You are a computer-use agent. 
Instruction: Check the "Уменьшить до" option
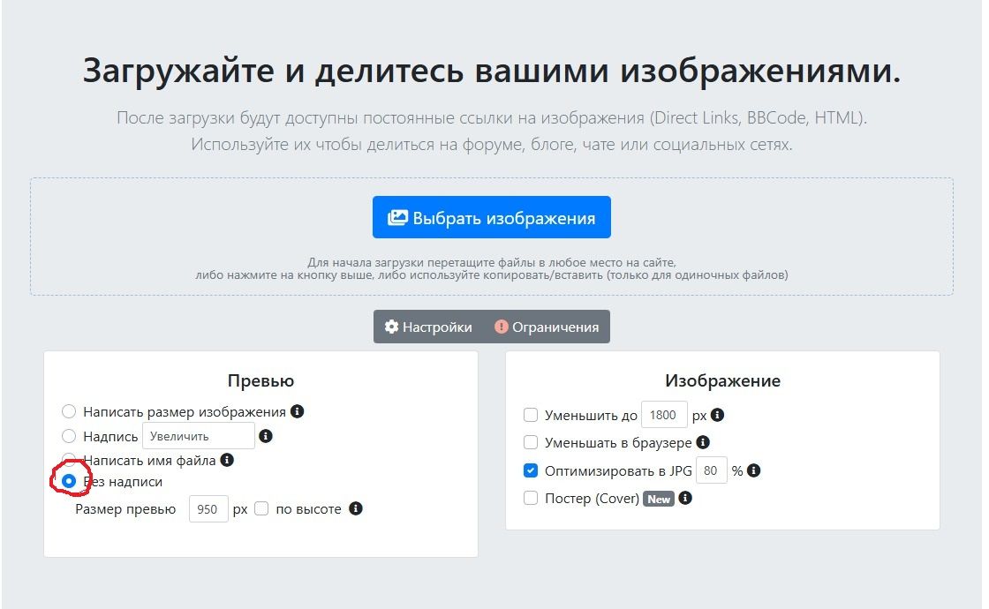point(531,415)
